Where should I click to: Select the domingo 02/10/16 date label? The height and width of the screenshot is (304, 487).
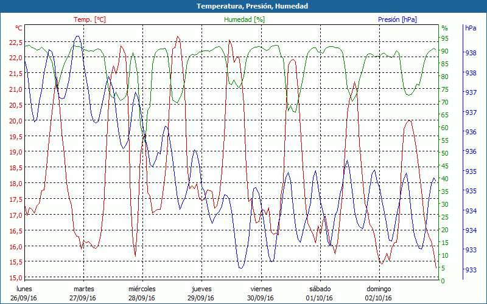379,294
